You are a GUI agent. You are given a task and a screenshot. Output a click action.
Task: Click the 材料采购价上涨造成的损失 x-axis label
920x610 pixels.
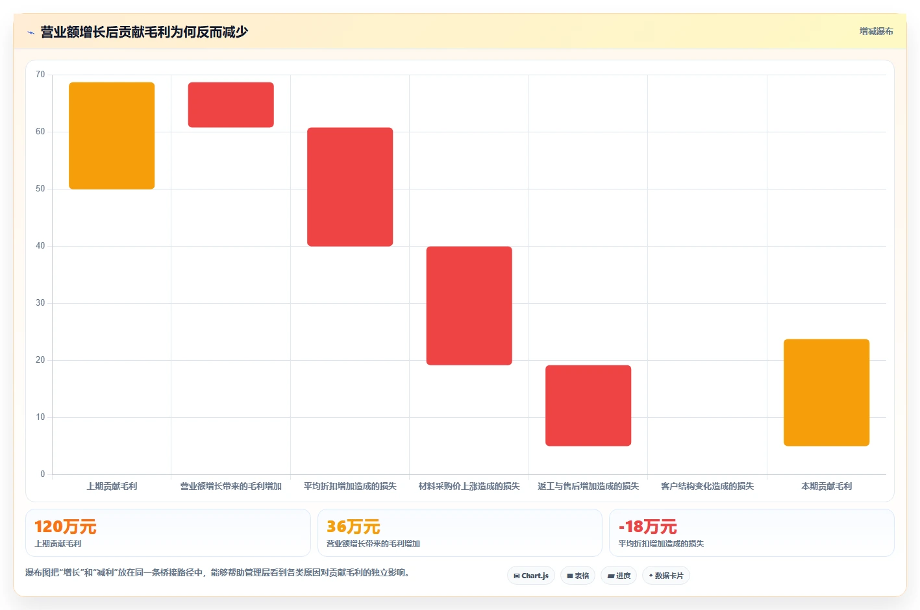(469, 486)
